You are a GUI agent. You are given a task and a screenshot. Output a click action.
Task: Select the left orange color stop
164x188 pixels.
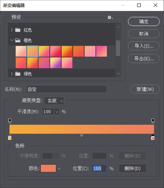10,137
